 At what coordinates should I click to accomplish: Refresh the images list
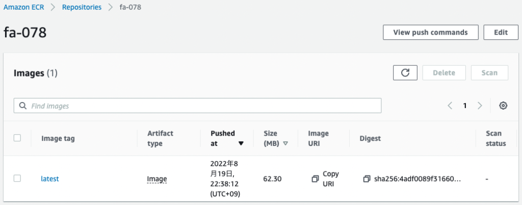405,73
